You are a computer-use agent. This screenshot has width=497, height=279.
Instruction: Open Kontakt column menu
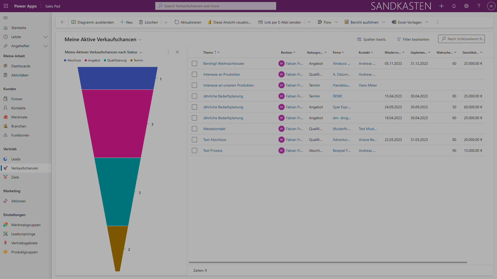(x=366, y=52)
